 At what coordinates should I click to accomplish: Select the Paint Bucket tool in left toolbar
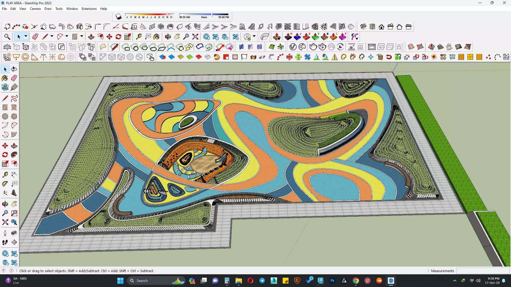tap(5, 78)
